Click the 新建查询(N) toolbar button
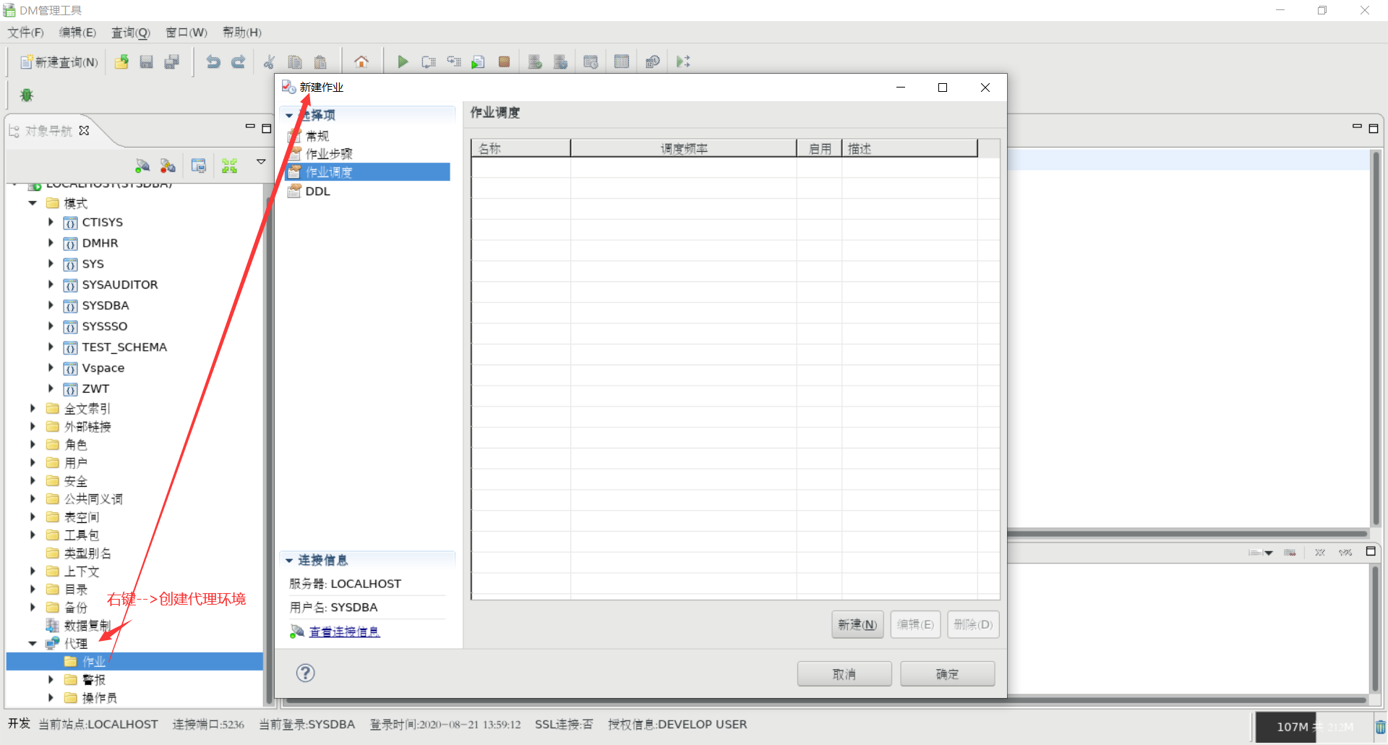 (59, 62)
